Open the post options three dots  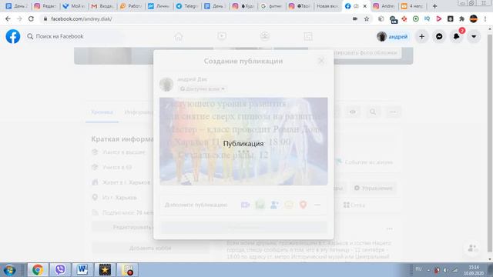(x=389, y=229)
